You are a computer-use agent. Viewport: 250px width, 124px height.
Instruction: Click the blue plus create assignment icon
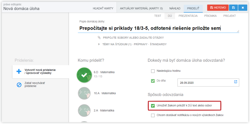click(x=19, y=71)
